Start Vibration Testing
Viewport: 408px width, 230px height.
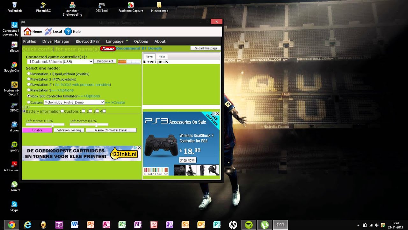69,130
